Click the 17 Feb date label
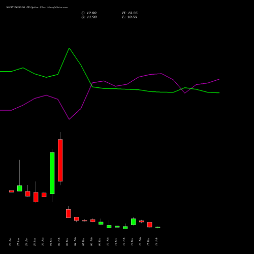 pos(148,242)
